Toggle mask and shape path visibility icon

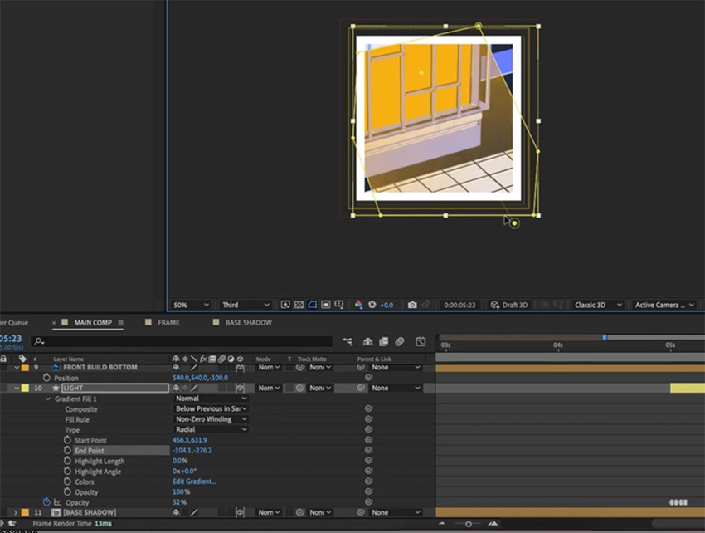tap(313, 305)
